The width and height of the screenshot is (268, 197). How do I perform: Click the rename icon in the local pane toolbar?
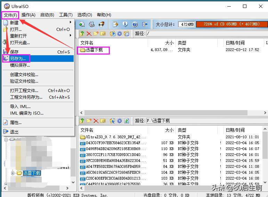point(103,121)
